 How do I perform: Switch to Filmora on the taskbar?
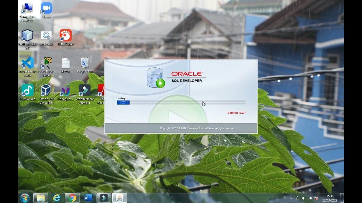104,198
